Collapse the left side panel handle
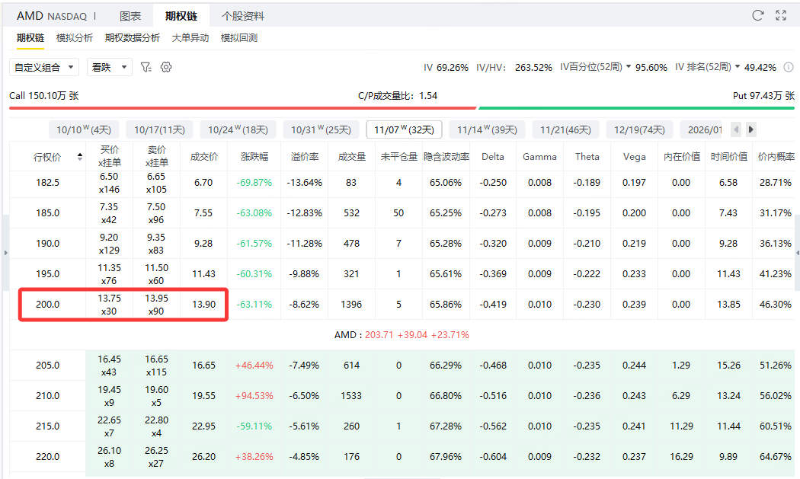 click(5, 253)
